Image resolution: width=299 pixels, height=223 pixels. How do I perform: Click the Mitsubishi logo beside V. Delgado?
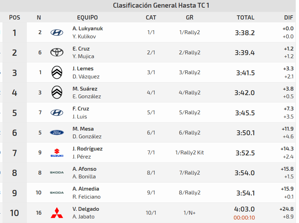[57, 213]
